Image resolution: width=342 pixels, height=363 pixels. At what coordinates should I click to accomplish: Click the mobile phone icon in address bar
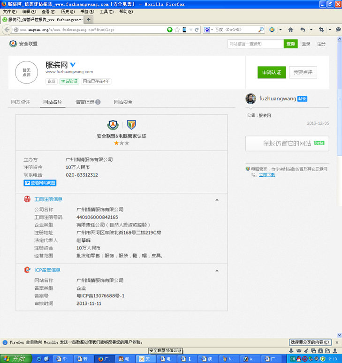point(184,30)
